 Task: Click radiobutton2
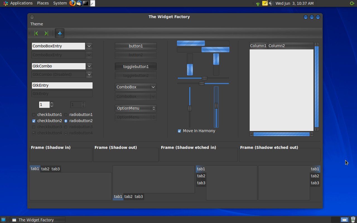78,121
